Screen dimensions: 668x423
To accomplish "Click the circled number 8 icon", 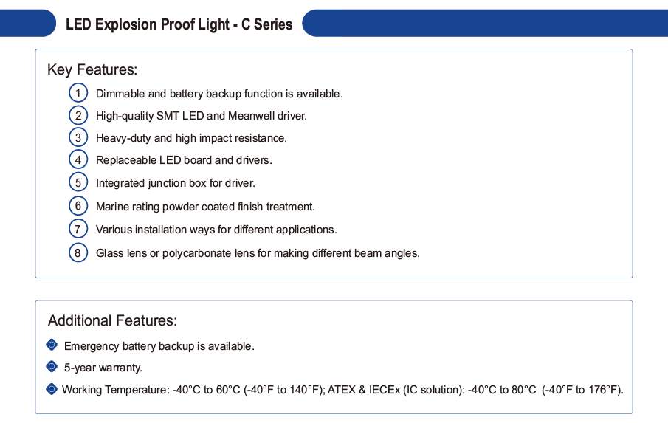I will (78, 252).
